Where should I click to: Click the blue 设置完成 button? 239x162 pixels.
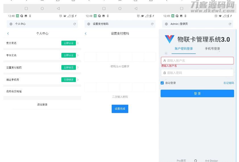(x=120, y=109)
